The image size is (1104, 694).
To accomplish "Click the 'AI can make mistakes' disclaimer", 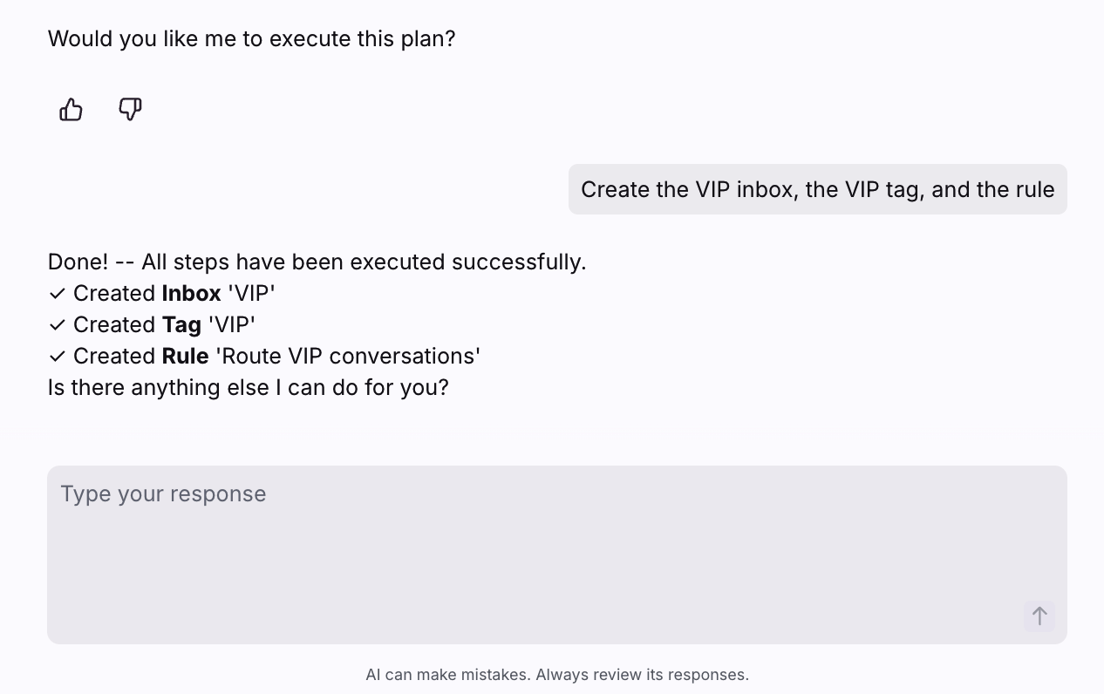I will (x=448, y=675).
